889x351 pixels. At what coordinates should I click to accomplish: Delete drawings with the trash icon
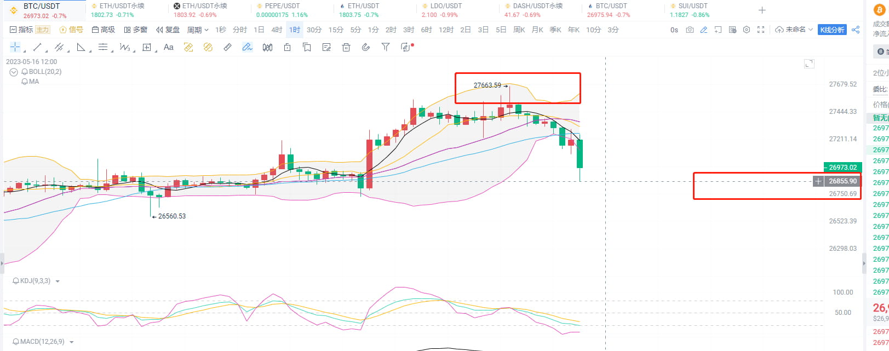pyautogui.click(x=346, y=47)
